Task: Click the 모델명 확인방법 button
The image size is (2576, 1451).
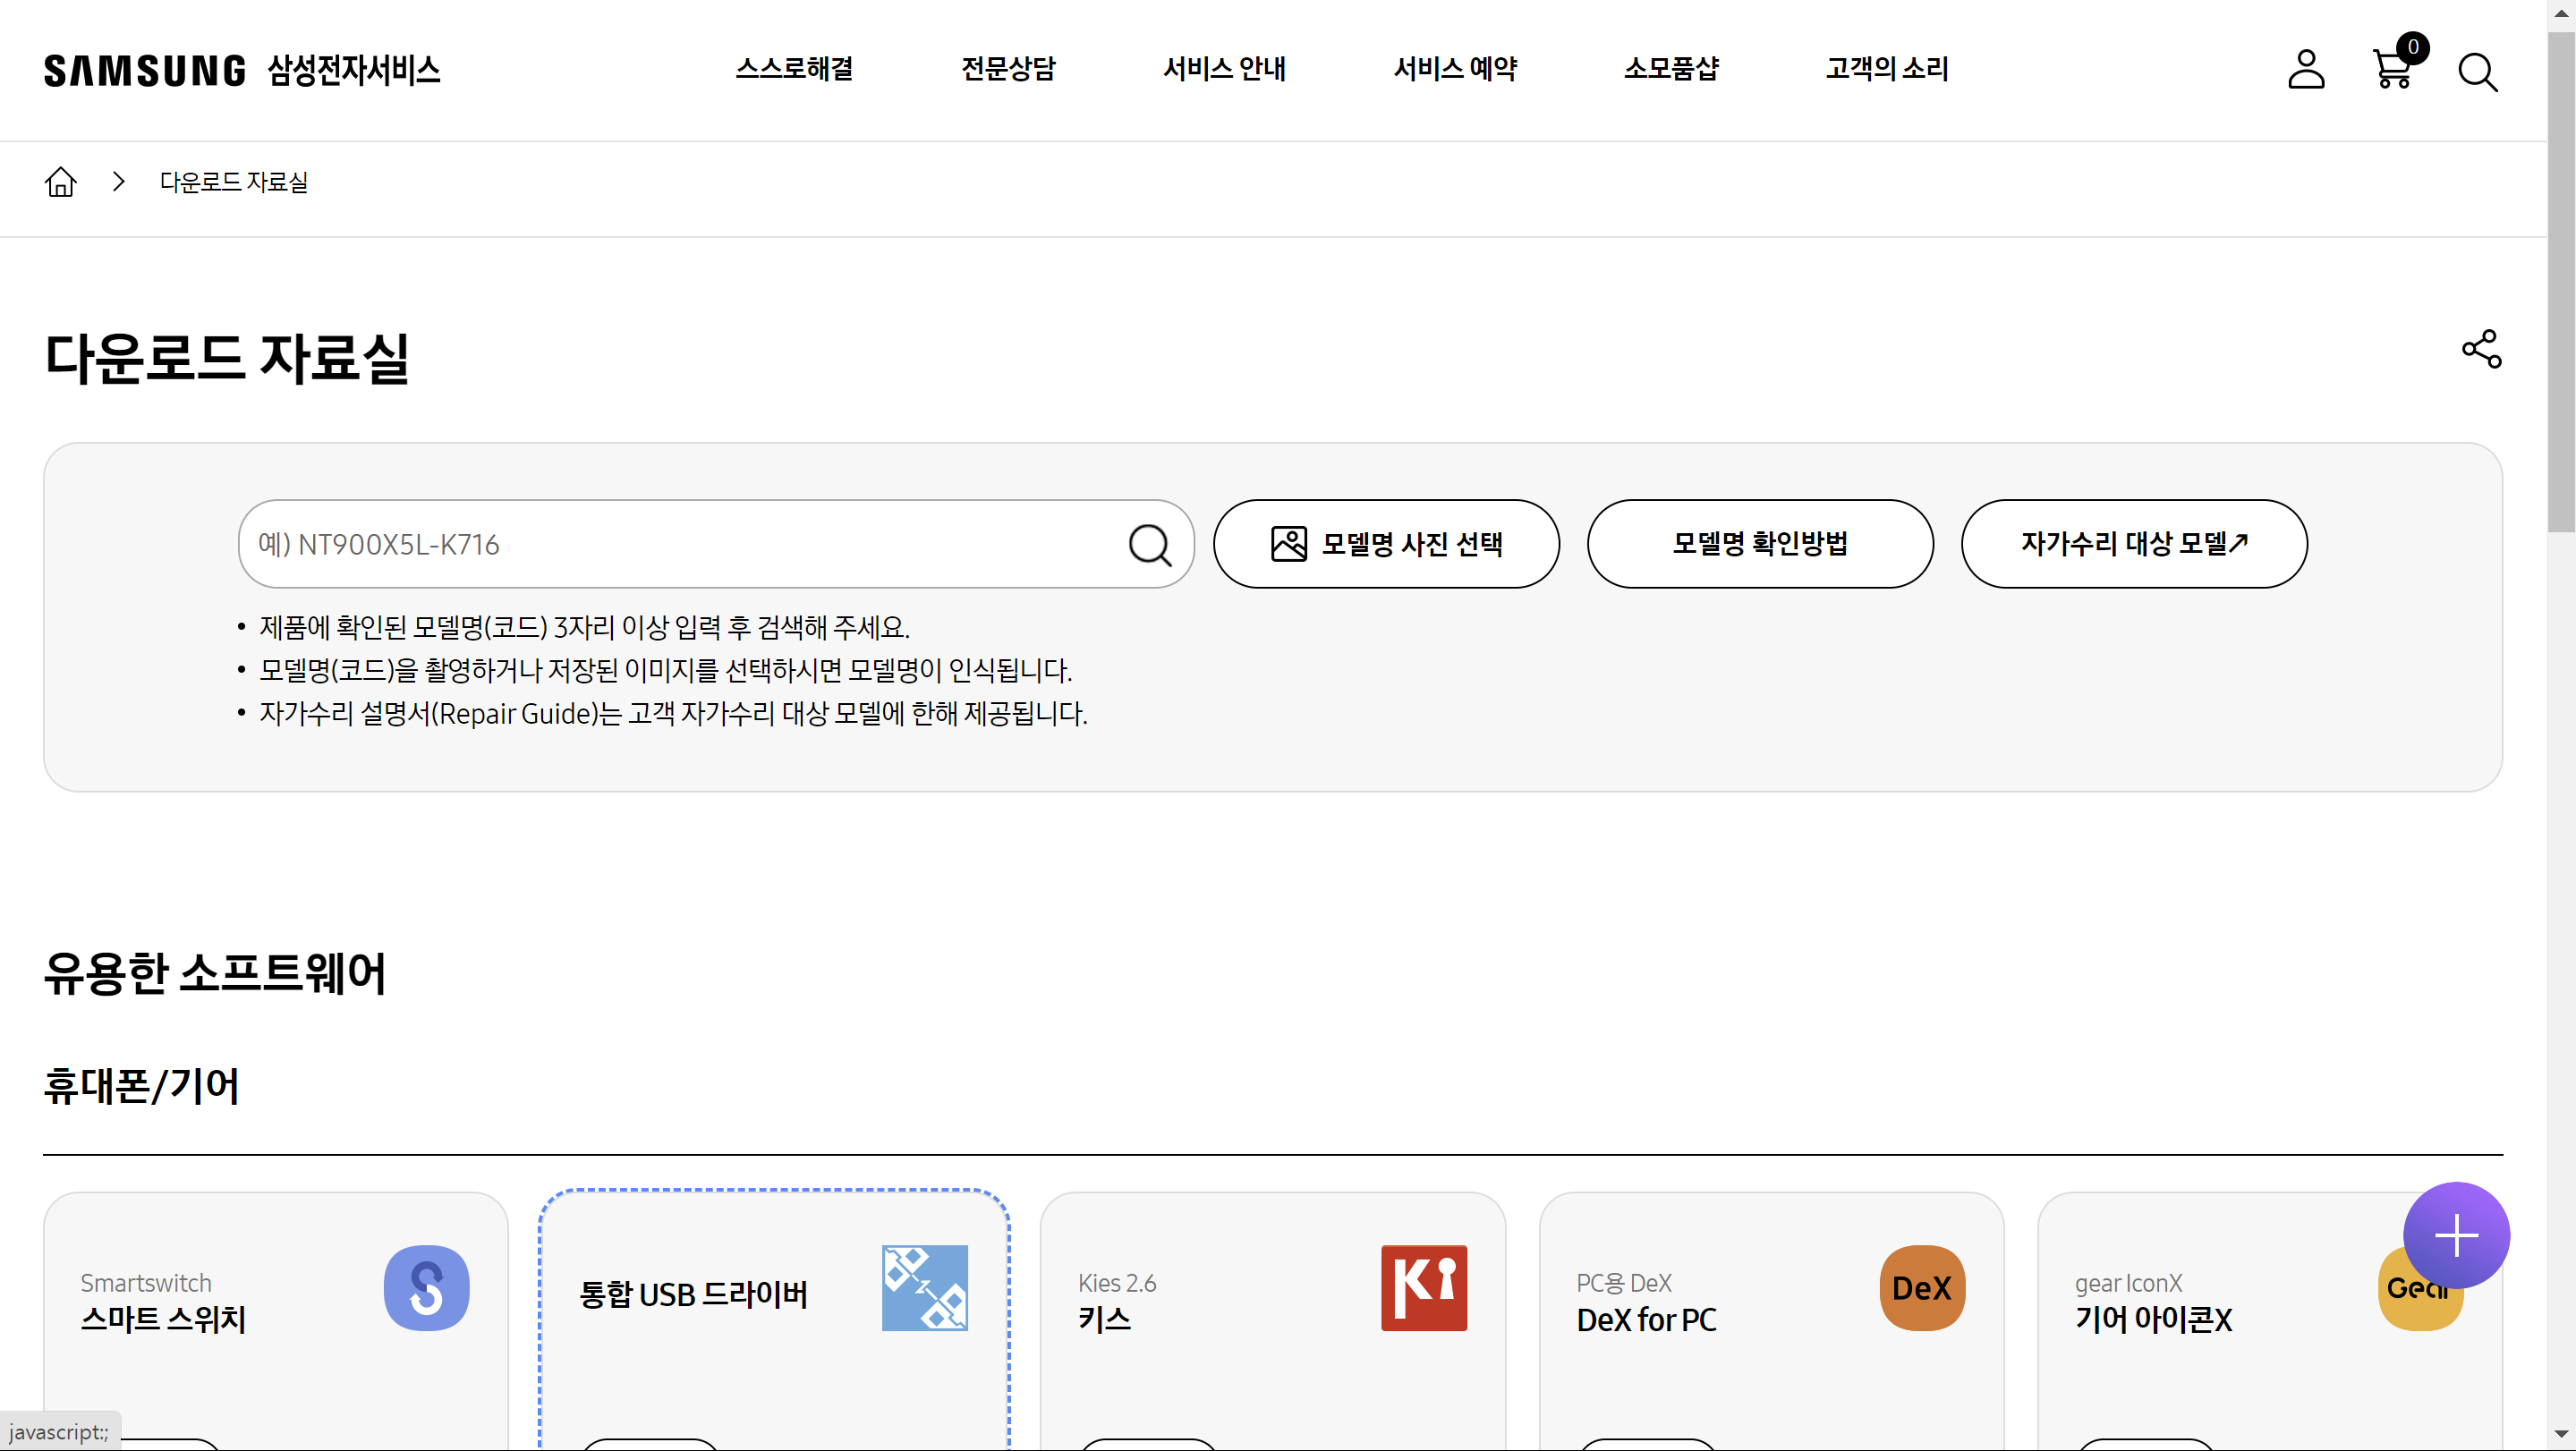Action: pyautogui.click(x=1759, y=544)
